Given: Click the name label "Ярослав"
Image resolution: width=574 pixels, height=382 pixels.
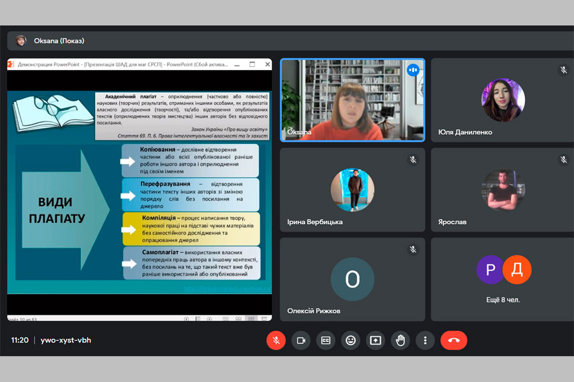Looking at the screenshot, I should coord(452,222).
